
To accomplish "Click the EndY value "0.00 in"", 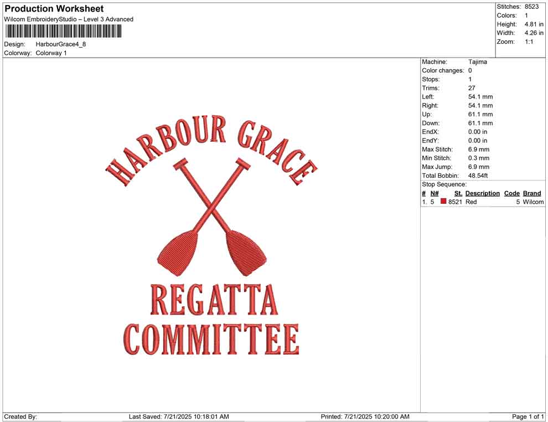I will tap(478, 141).
